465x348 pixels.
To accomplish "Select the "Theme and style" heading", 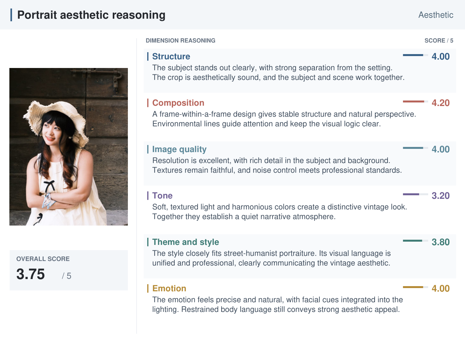I will pyautogui.click(x=186, y=242).
